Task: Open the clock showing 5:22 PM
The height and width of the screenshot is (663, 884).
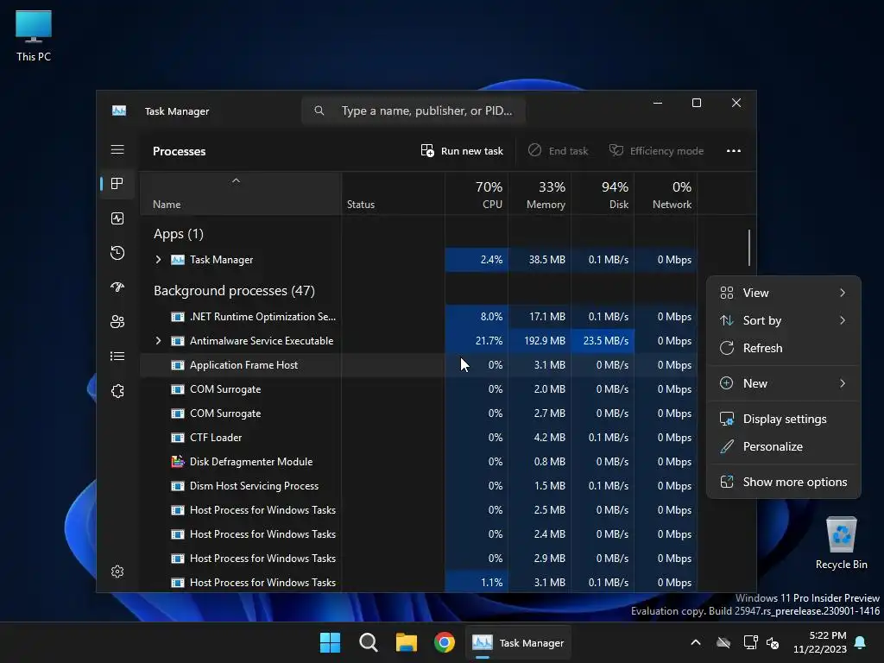Action: pos(820,642)
